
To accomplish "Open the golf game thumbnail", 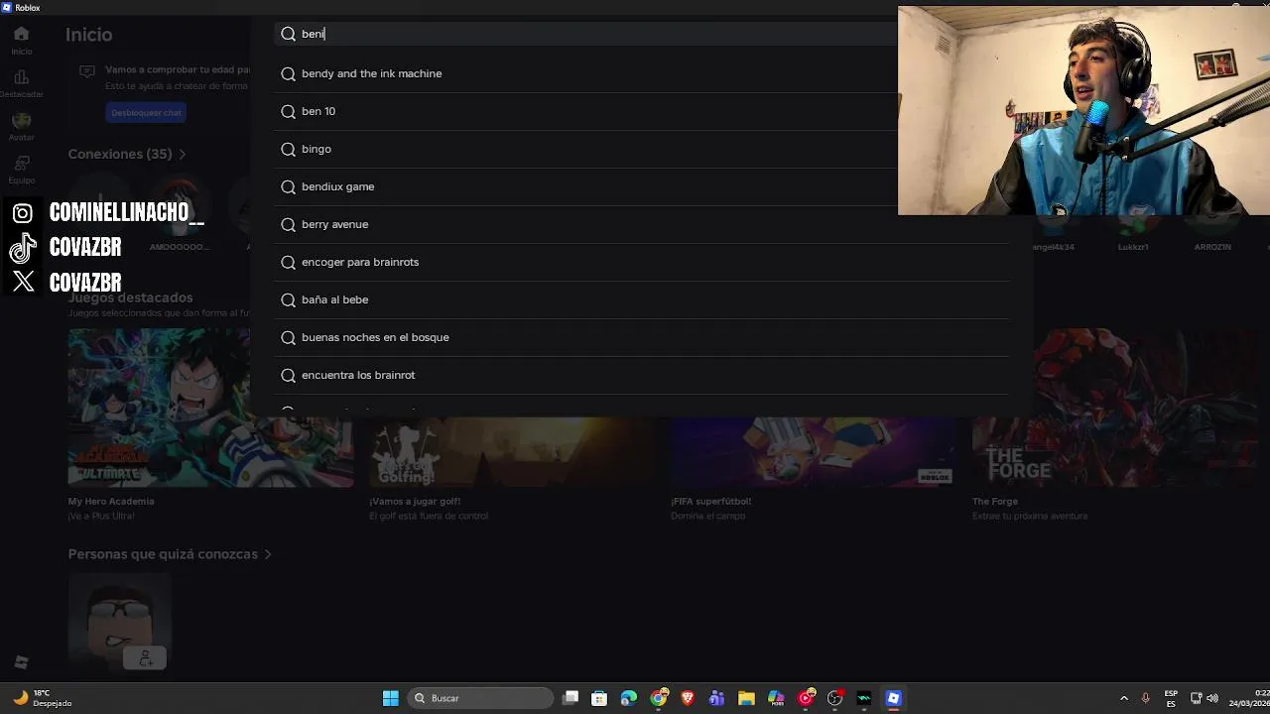I will point(512,452).
